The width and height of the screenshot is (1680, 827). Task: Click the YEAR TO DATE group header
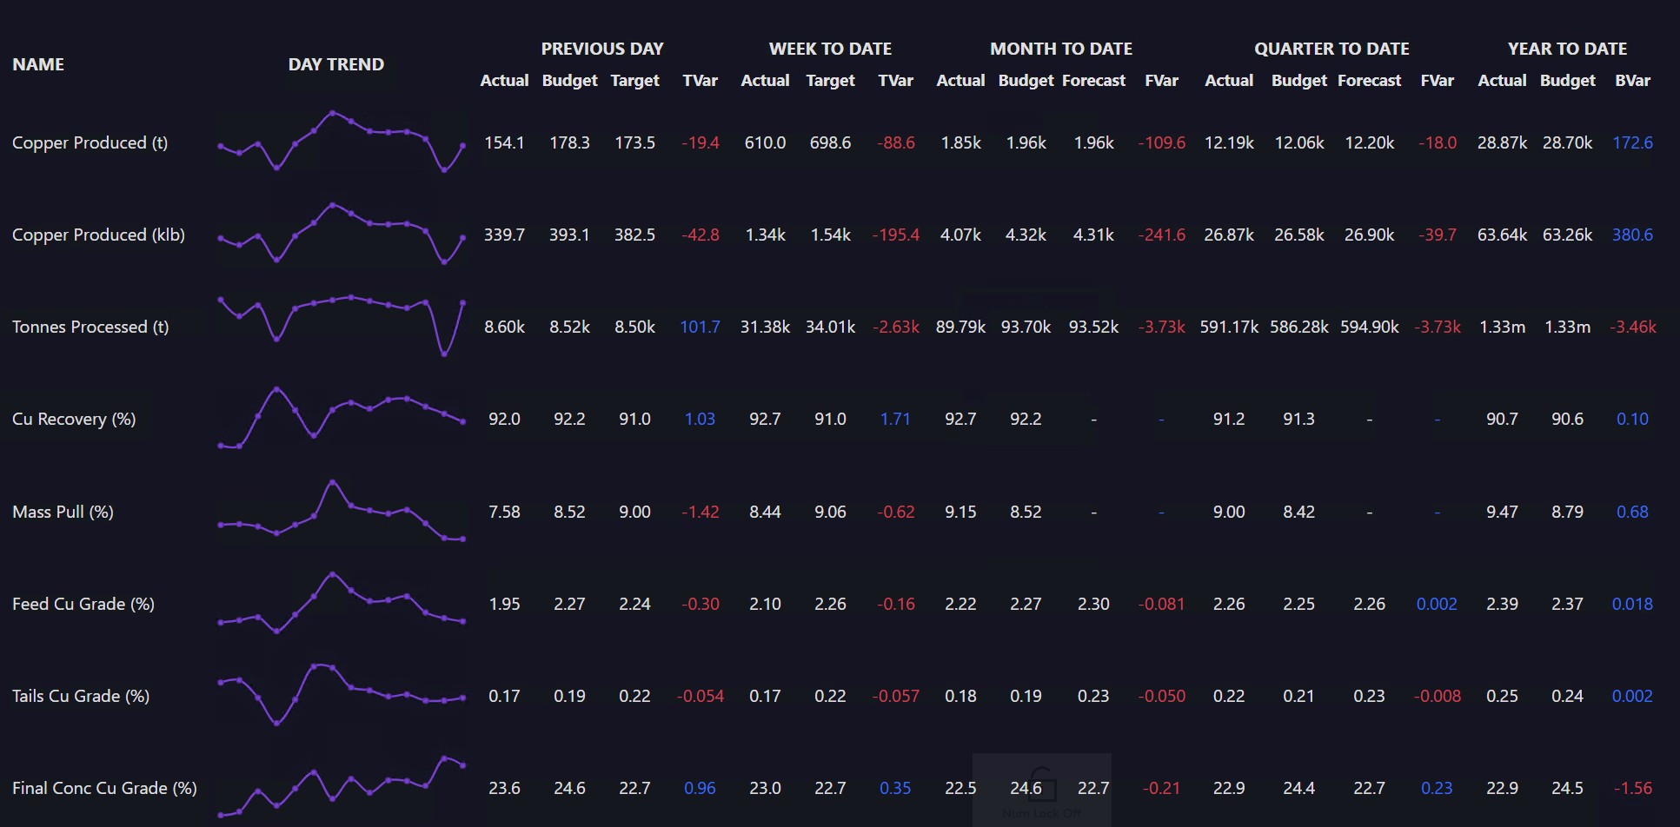(1567, 49)
